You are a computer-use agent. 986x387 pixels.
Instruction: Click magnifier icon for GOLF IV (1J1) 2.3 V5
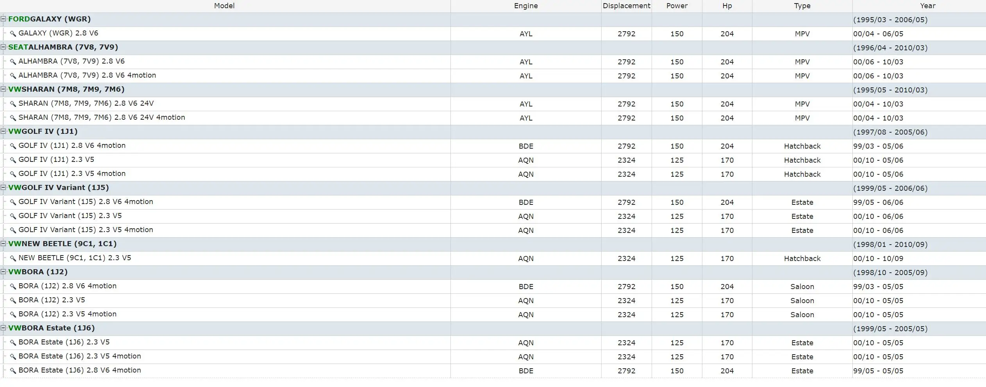pos(13,160)
